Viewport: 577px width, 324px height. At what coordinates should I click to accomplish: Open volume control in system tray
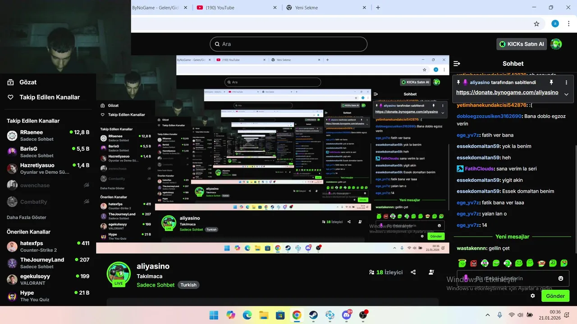coord(520,315)
